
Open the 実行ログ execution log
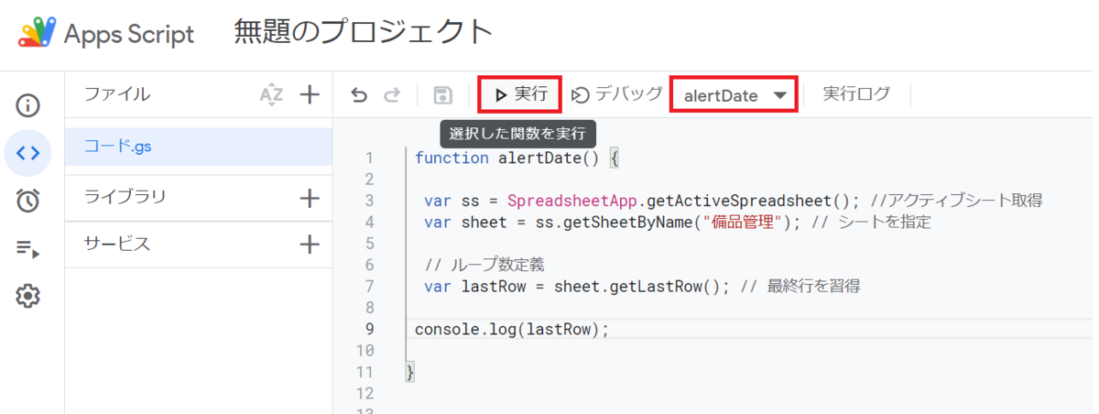(x=855, y=93)
